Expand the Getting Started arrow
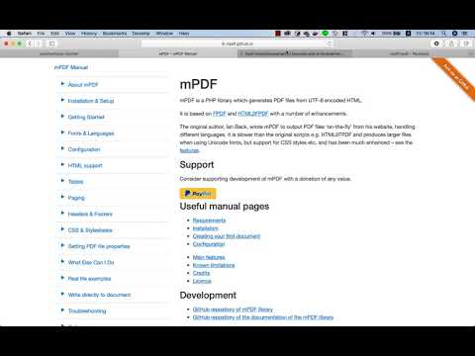Image resolution: width=475 pixels, height=356 pixels. pos(62,116)
